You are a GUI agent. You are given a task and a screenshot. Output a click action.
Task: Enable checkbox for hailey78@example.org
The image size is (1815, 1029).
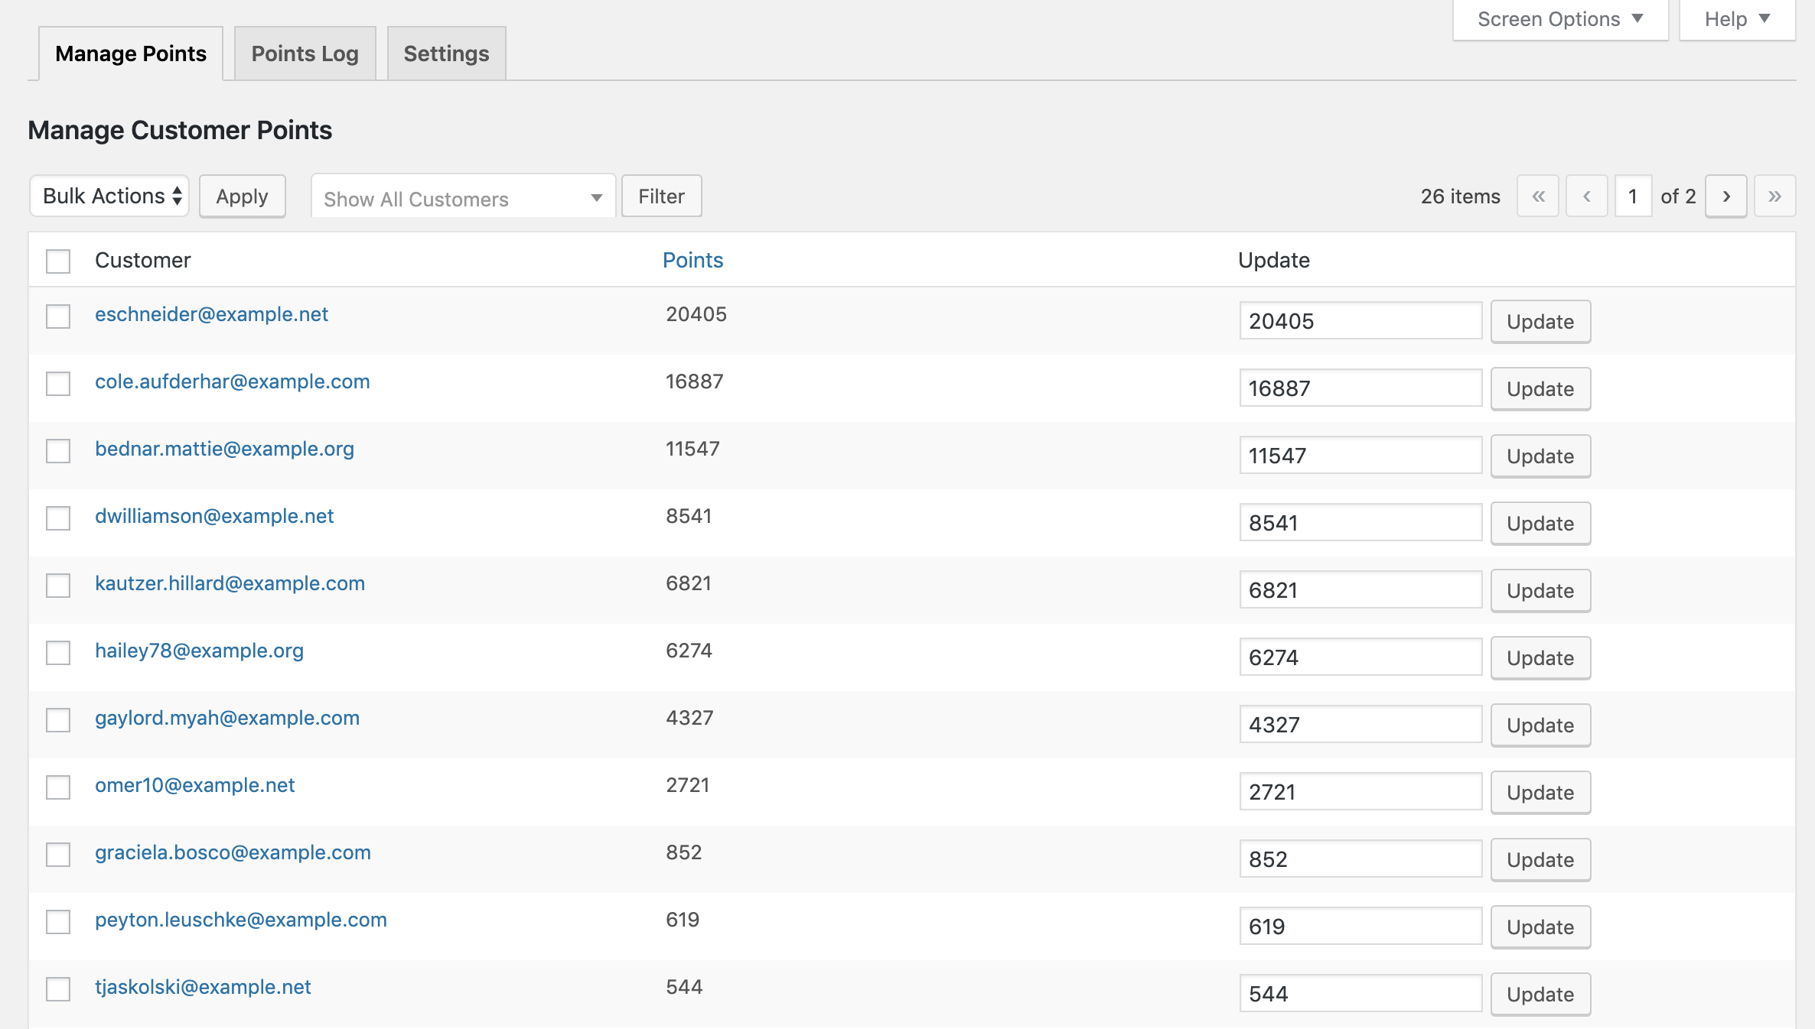click(59, 651)
